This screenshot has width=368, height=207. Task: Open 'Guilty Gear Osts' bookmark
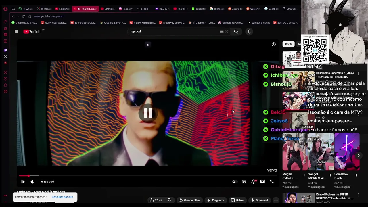coord(54,23)
